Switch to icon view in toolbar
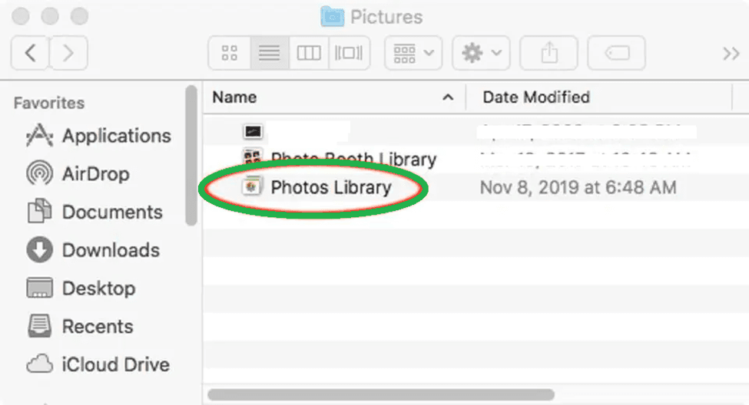The image size is (749, 405). pos(228,53)
